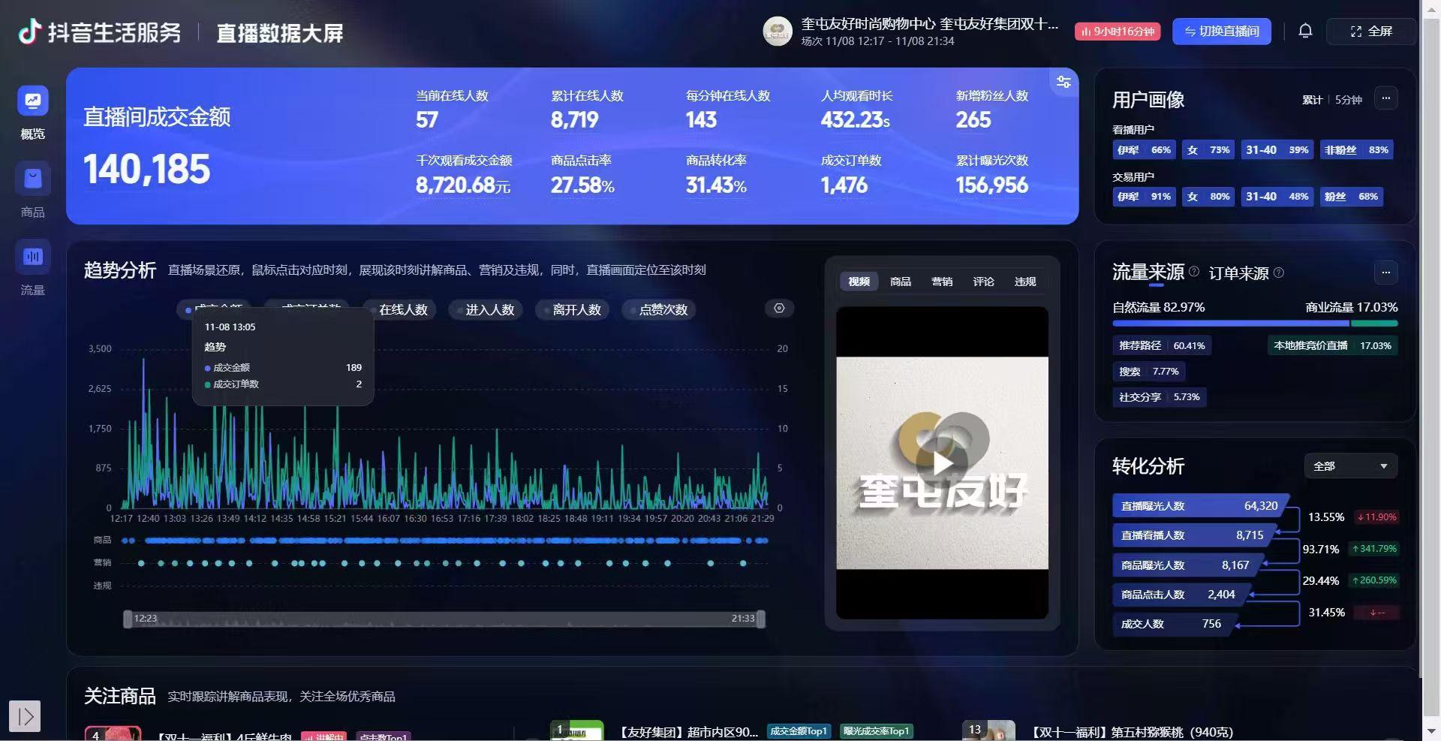The image size is (1441, 741).
Task: Open the 商品 products sidebar icon
Action: tap(33, 179)
